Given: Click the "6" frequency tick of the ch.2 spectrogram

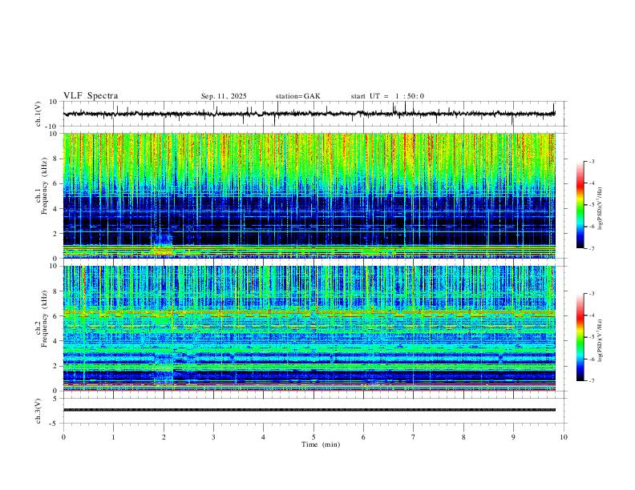Looking at the screenshot, I should click(x=56, y=315).
